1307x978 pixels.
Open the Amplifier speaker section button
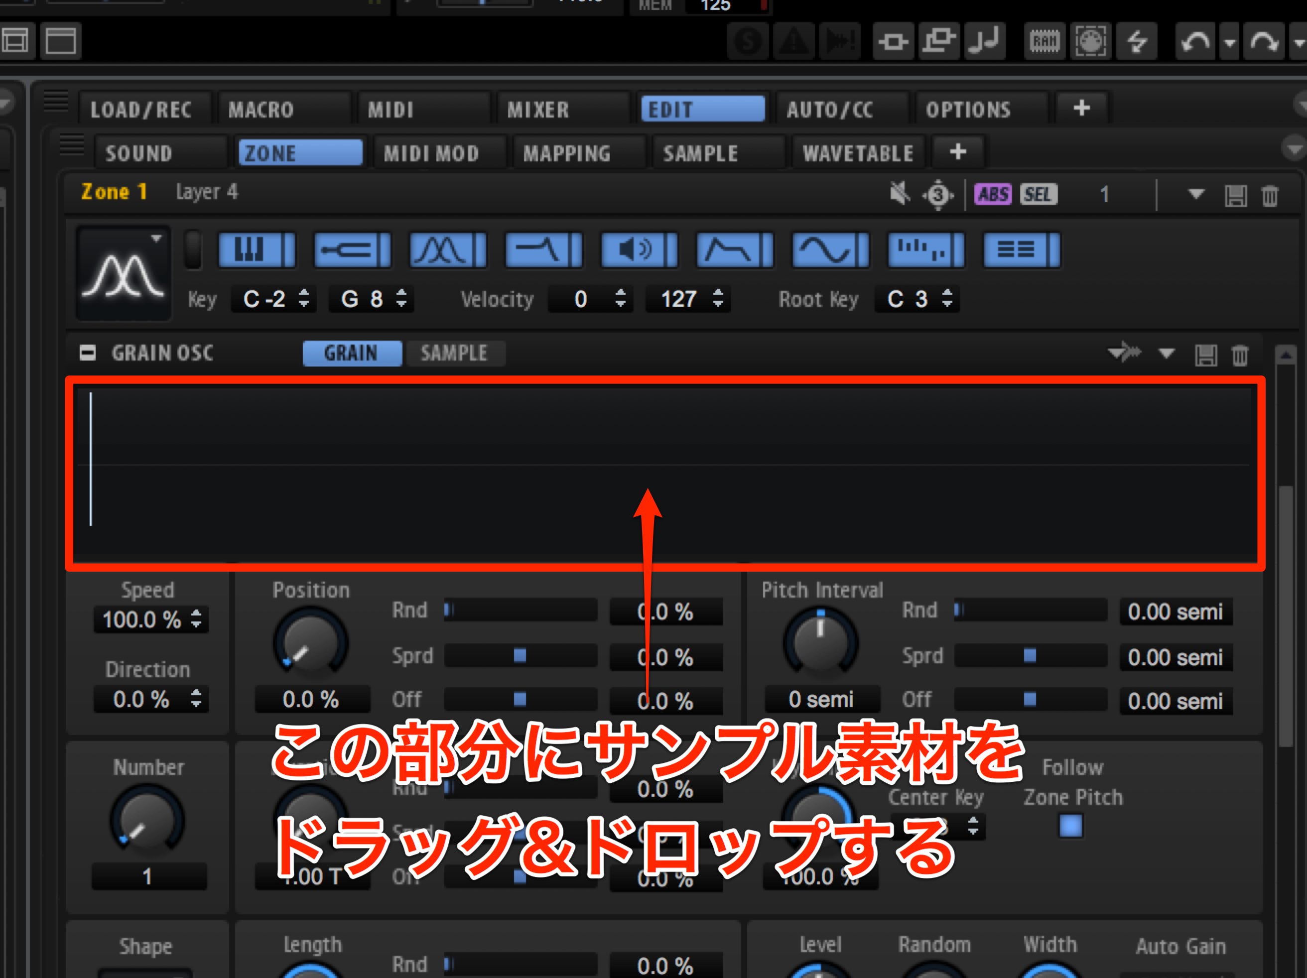tap(640, 250)
